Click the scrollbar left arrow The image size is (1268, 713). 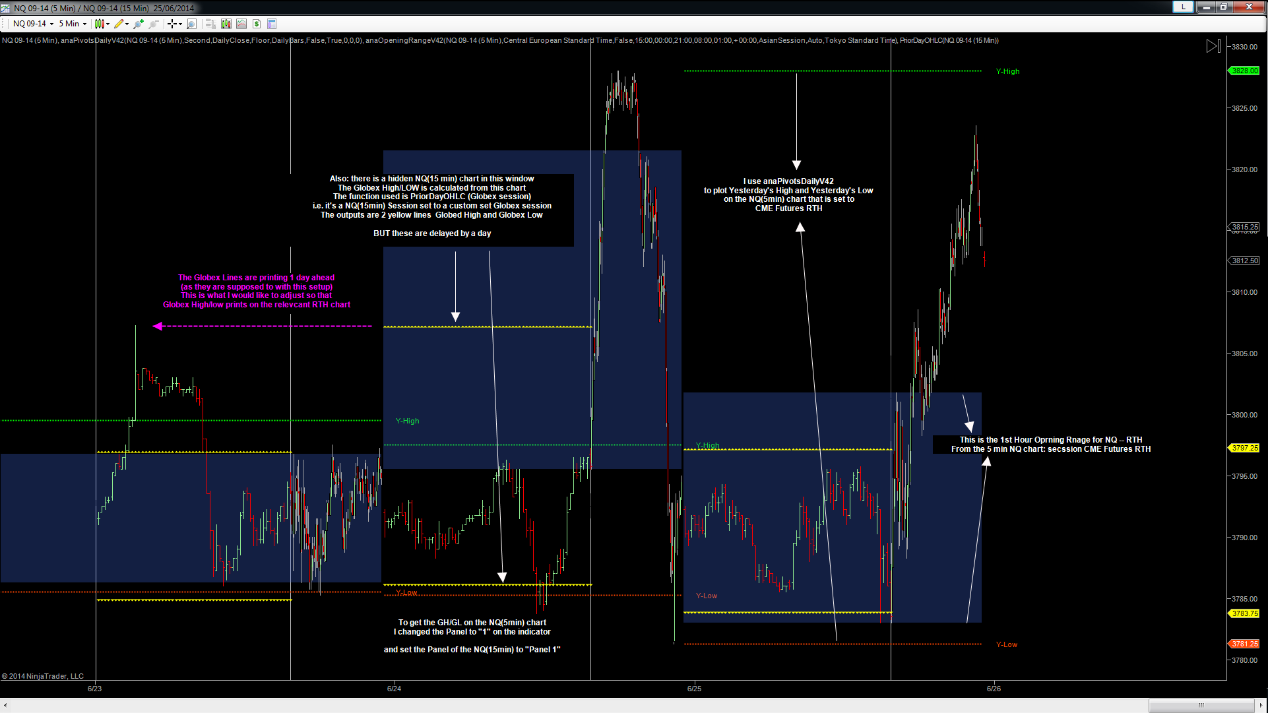[5, 705]
